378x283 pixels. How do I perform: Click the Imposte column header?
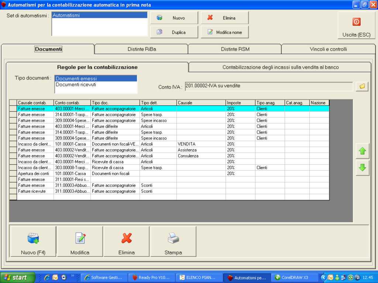click(x=240, y=103)
